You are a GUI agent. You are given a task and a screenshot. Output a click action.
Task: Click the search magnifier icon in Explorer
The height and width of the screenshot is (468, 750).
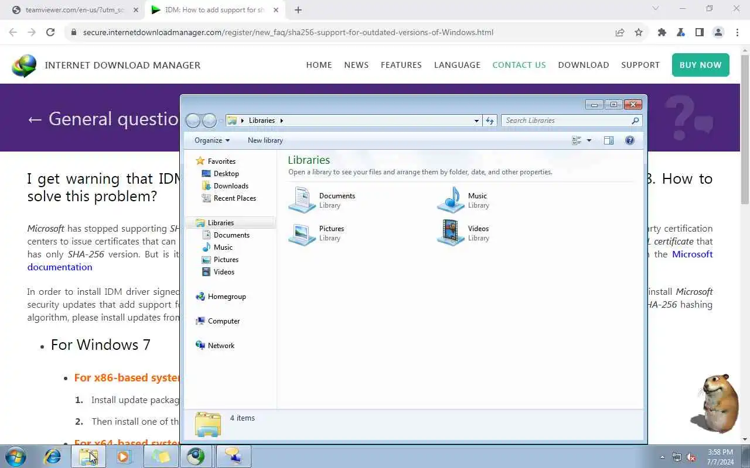tap(635, 121)
